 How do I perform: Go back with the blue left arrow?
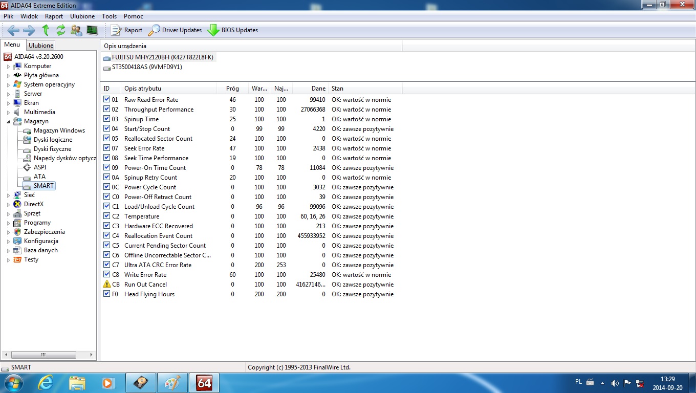pyautogui.click(x=13, y=30)
